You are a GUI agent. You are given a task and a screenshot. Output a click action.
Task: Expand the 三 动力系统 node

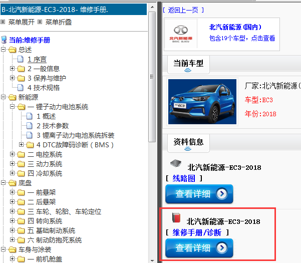click(12, 163)
